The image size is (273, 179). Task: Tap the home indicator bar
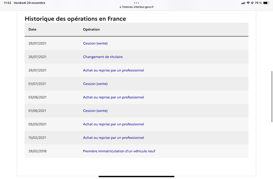tap(136, 176)
